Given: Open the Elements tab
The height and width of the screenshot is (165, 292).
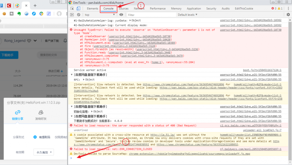Looking at the screenshot, I should coord(92,8).
